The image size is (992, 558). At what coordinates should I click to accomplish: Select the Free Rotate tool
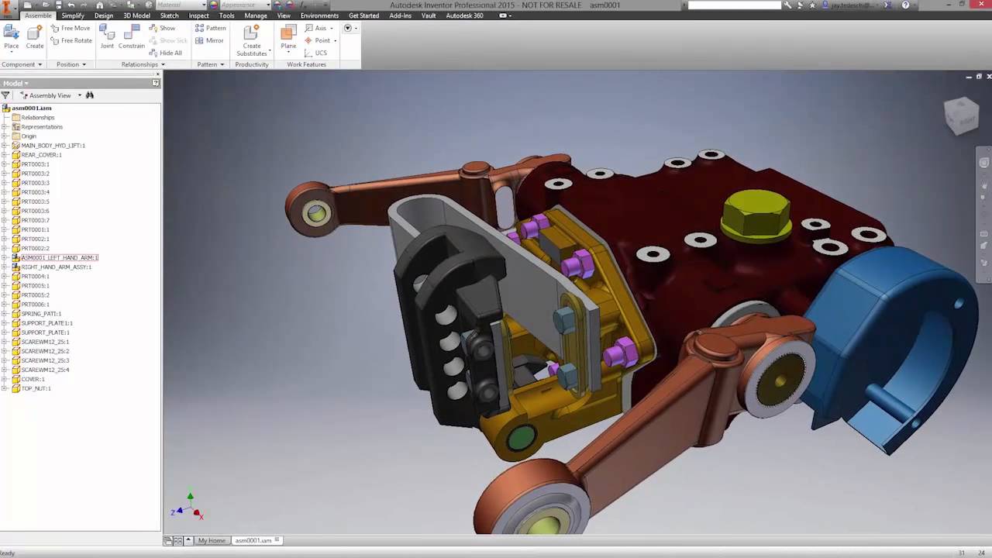click(71, 40)
